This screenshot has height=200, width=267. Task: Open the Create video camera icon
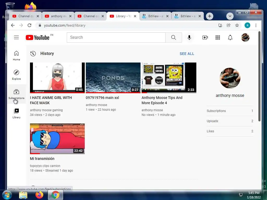(205, 37)
